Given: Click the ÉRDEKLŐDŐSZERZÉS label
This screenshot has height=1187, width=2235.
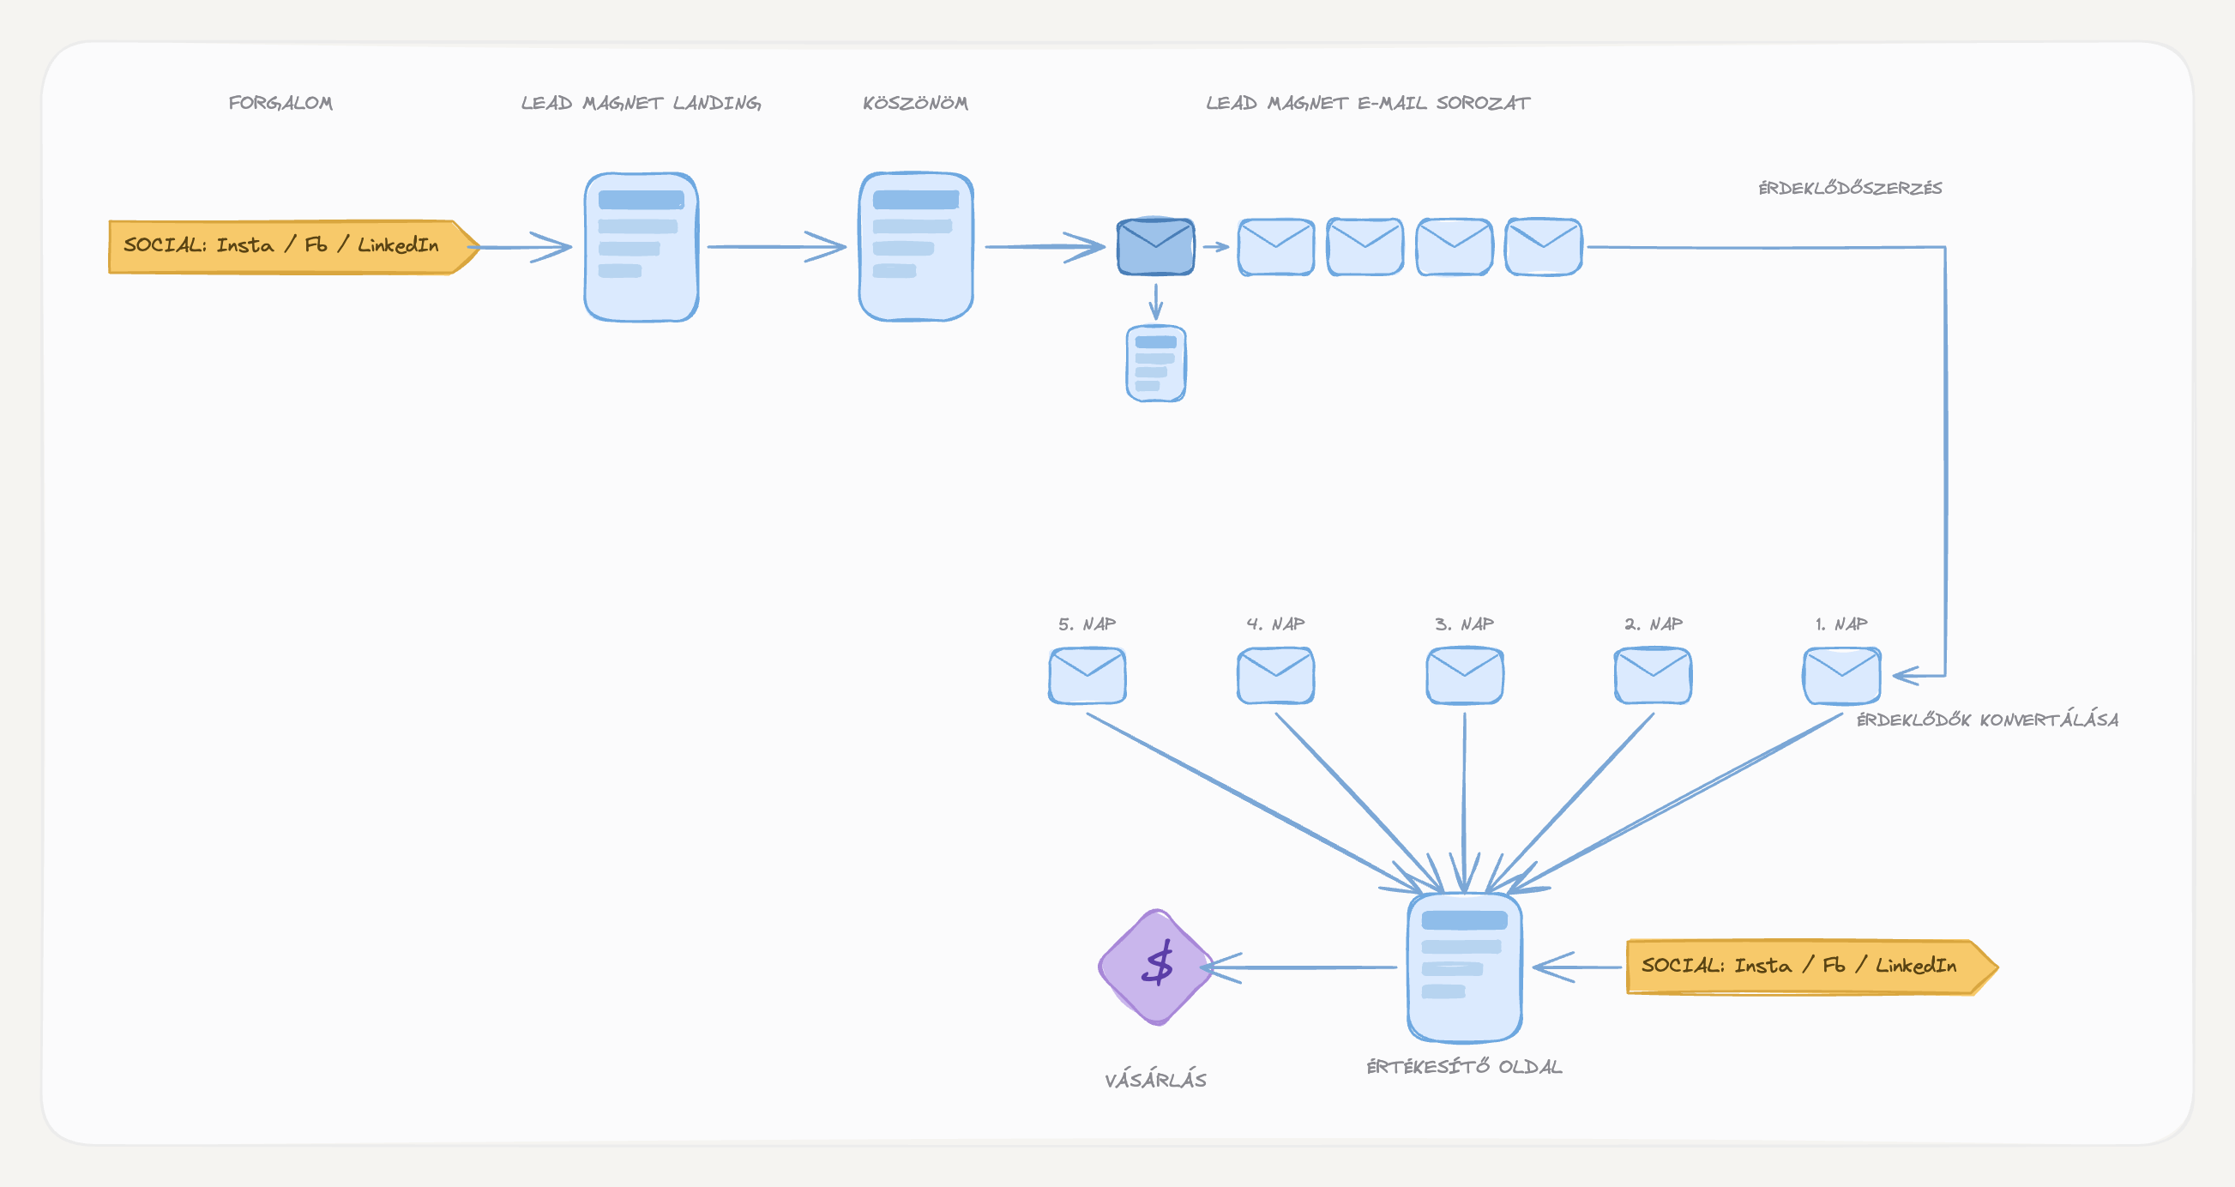Looking at the screenshot, I should pos(1850,188).
